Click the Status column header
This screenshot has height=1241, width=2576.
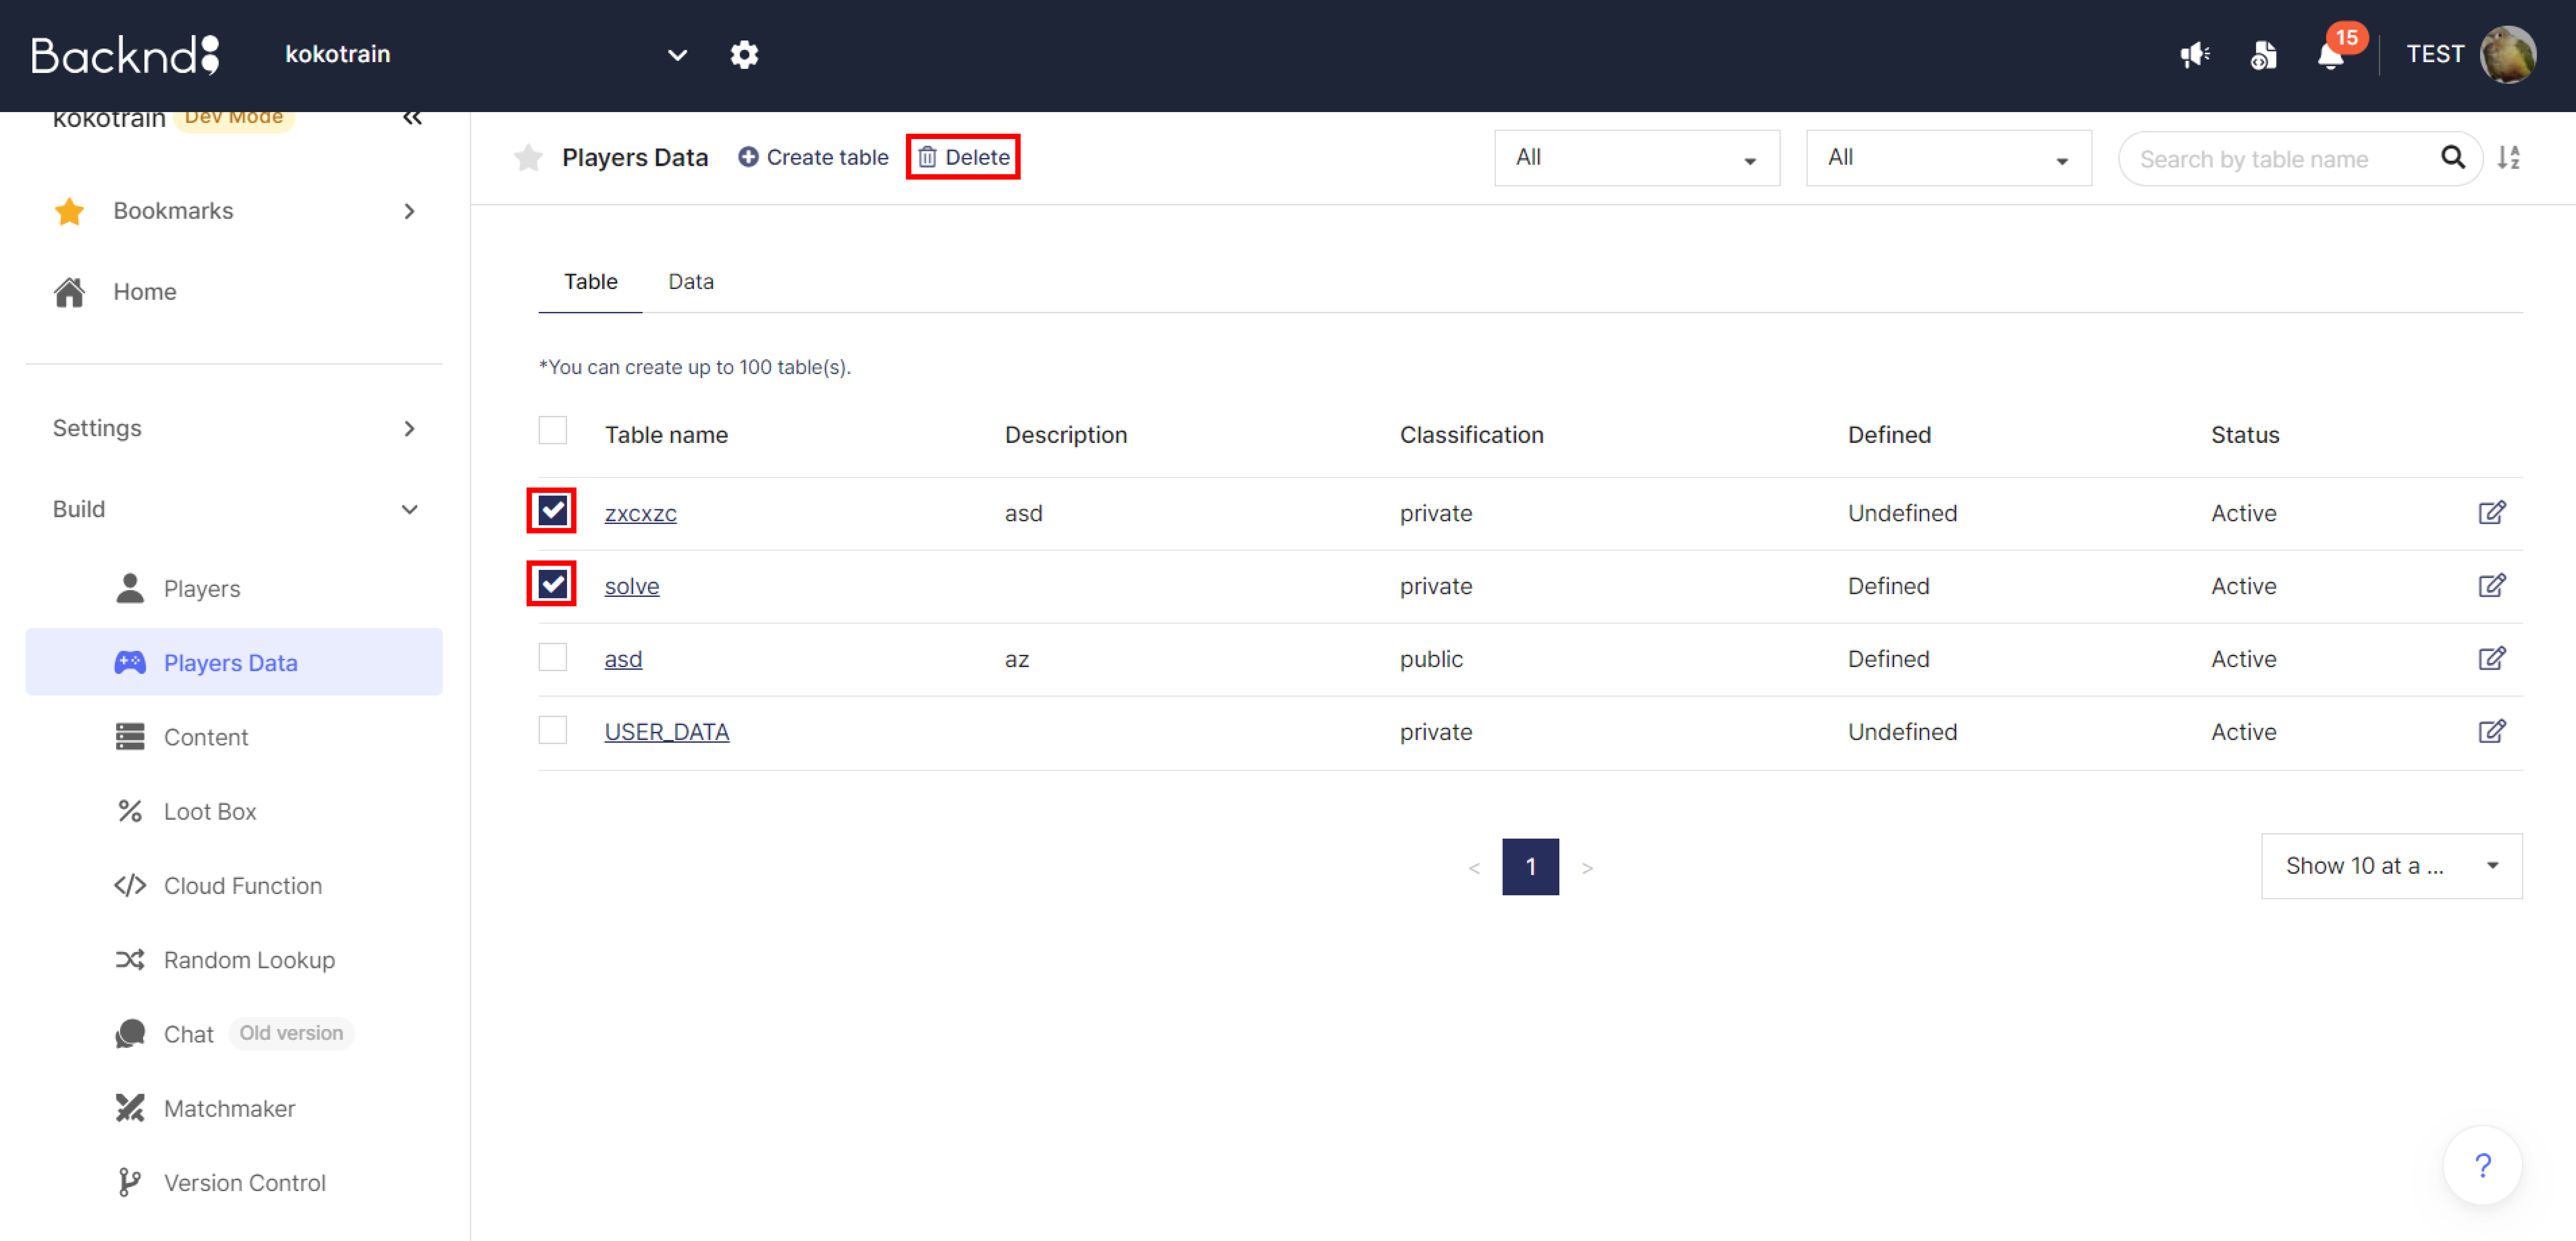[x=2245, y=435]
